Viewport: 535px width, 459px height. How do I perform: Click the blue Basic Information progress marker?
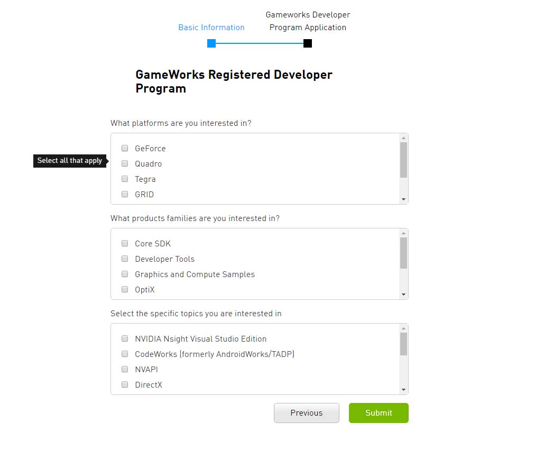click(211, 43)
